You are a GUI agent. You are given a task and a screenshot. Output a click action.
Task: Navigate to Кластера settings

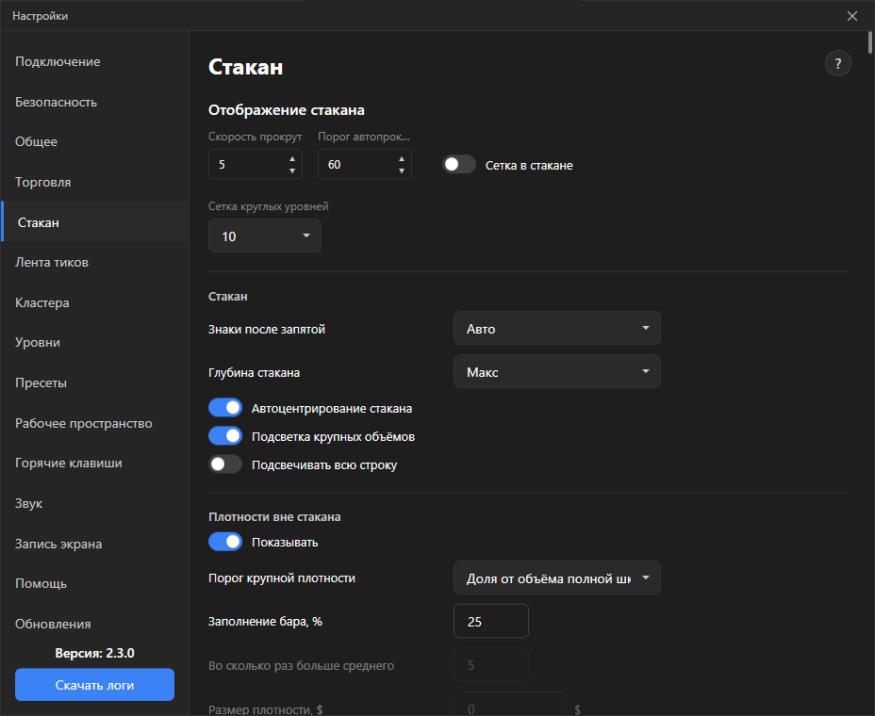(95, 302)
